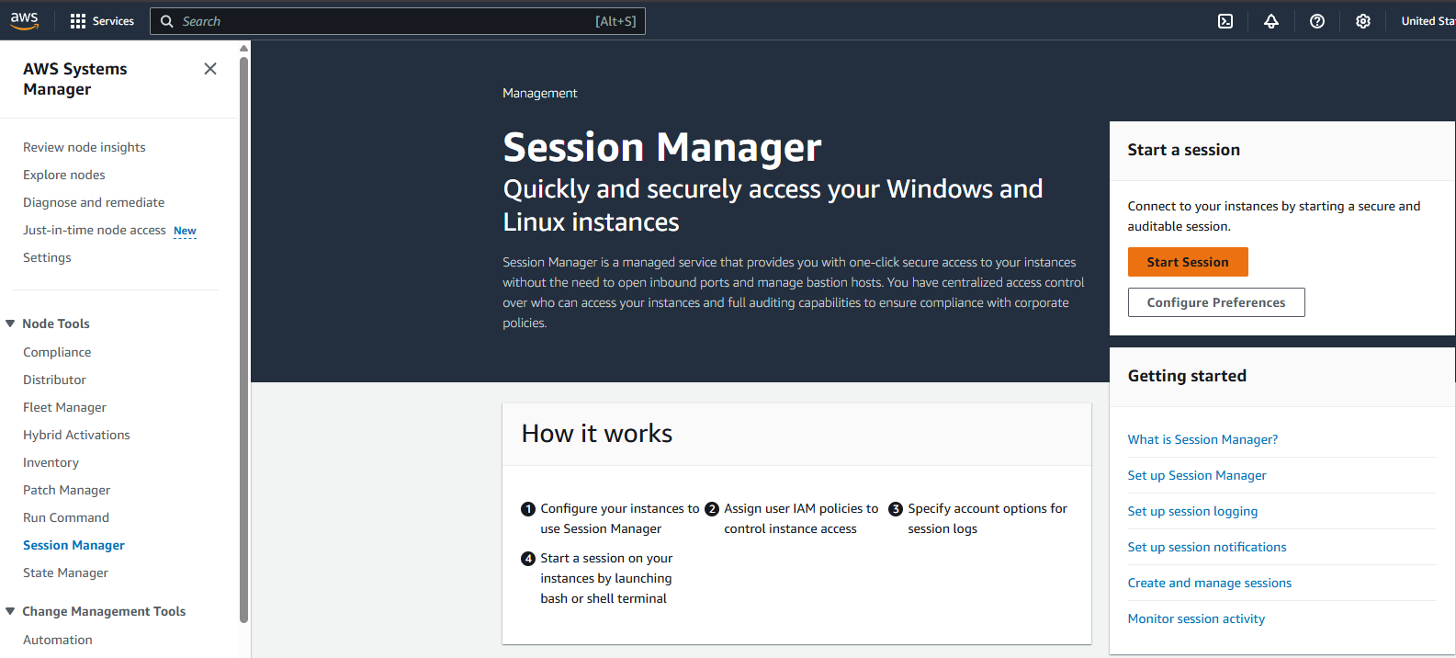
Task: Select Session Manager in the sidebar
Action: click(73, 545)
